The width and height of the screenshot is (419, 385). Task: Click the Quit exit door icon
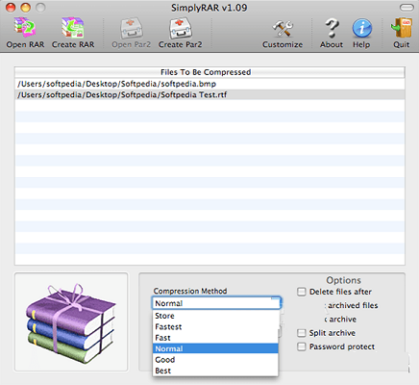click(402, 28)
